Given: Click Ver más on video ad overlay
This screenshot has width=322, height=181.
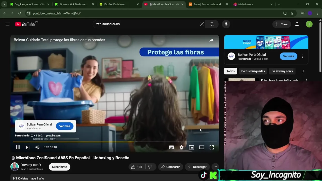Looking at the screenshot, I should [x=65, y=126].
